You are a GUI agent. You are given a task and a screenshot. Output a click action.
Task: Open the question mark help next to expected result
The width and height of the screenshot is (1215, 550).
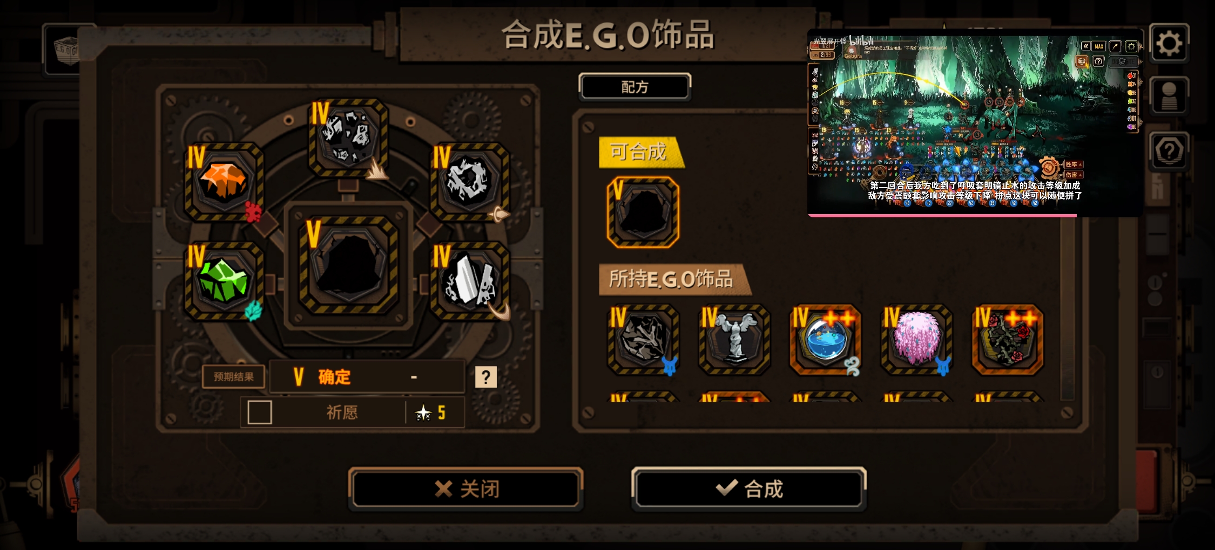pos(486,377)
